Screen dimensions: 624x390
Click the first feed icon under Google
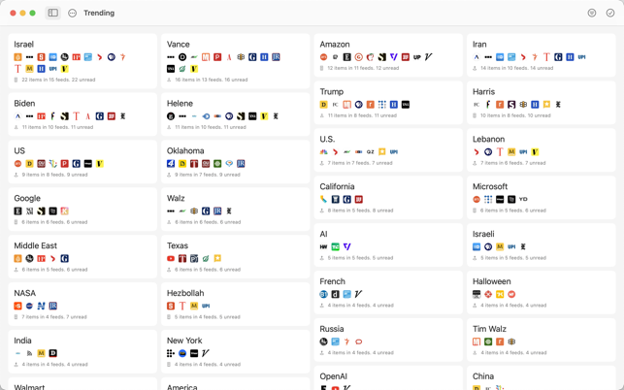click(17, 211)
